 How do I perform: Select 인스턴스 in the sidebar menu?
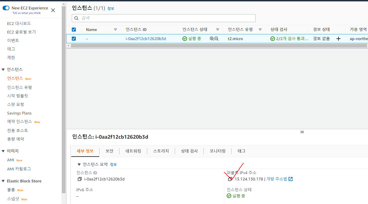pyautogui.click(x=15, y=78)
